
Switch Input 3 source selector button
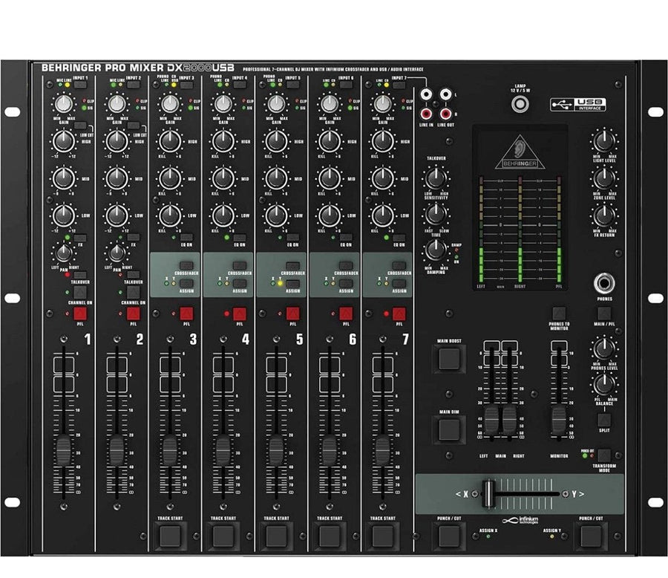186,85
